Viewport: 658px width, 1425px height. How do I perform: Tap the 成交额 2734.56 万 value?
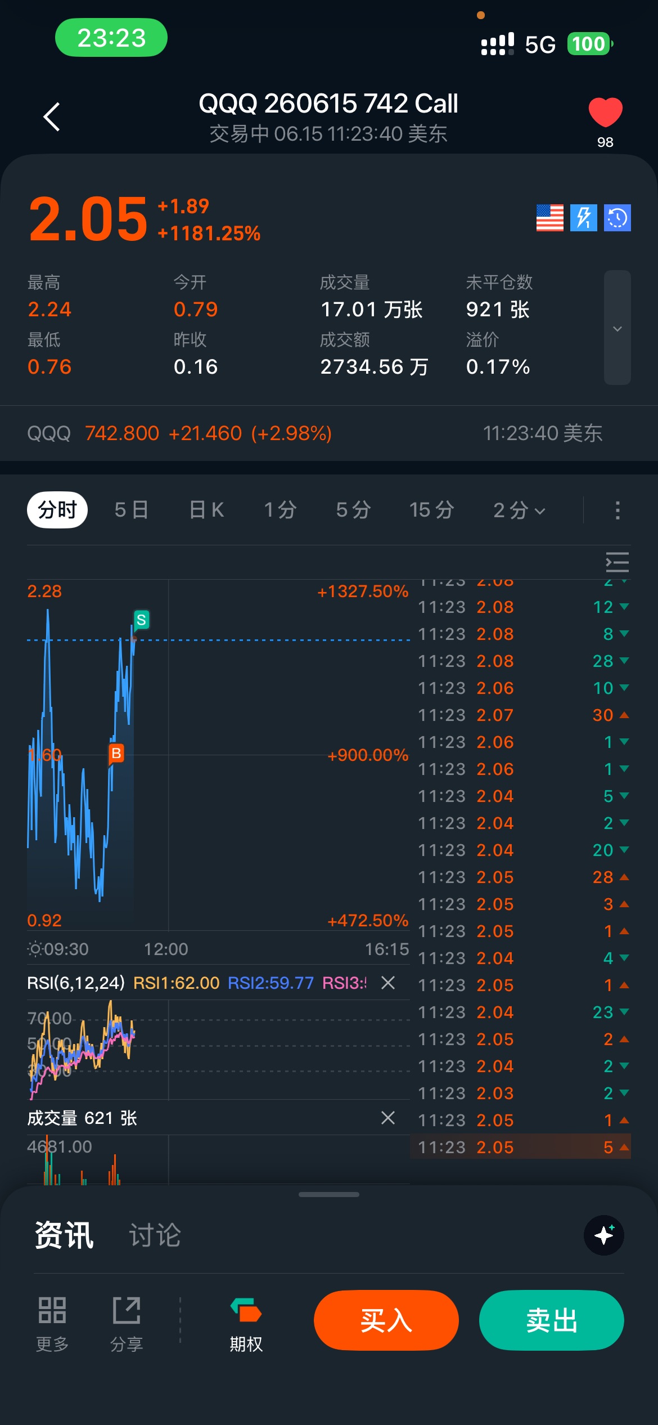pos(375,367)
